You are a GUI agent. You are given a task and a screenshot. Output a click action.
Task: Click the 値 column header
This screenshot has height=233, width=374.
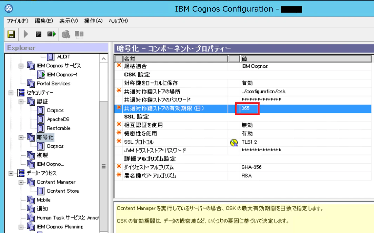pos(306,59)
